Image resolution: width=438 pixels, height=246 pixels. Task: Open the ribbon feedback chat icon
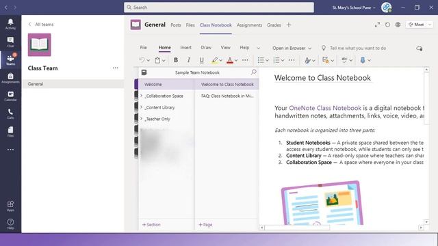tap(419, 49)
